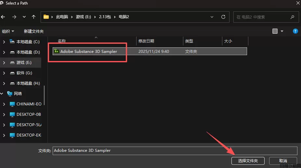
Task: Expand the 本地磁盘 (C:) tree node
Action: tap(4, 42)
